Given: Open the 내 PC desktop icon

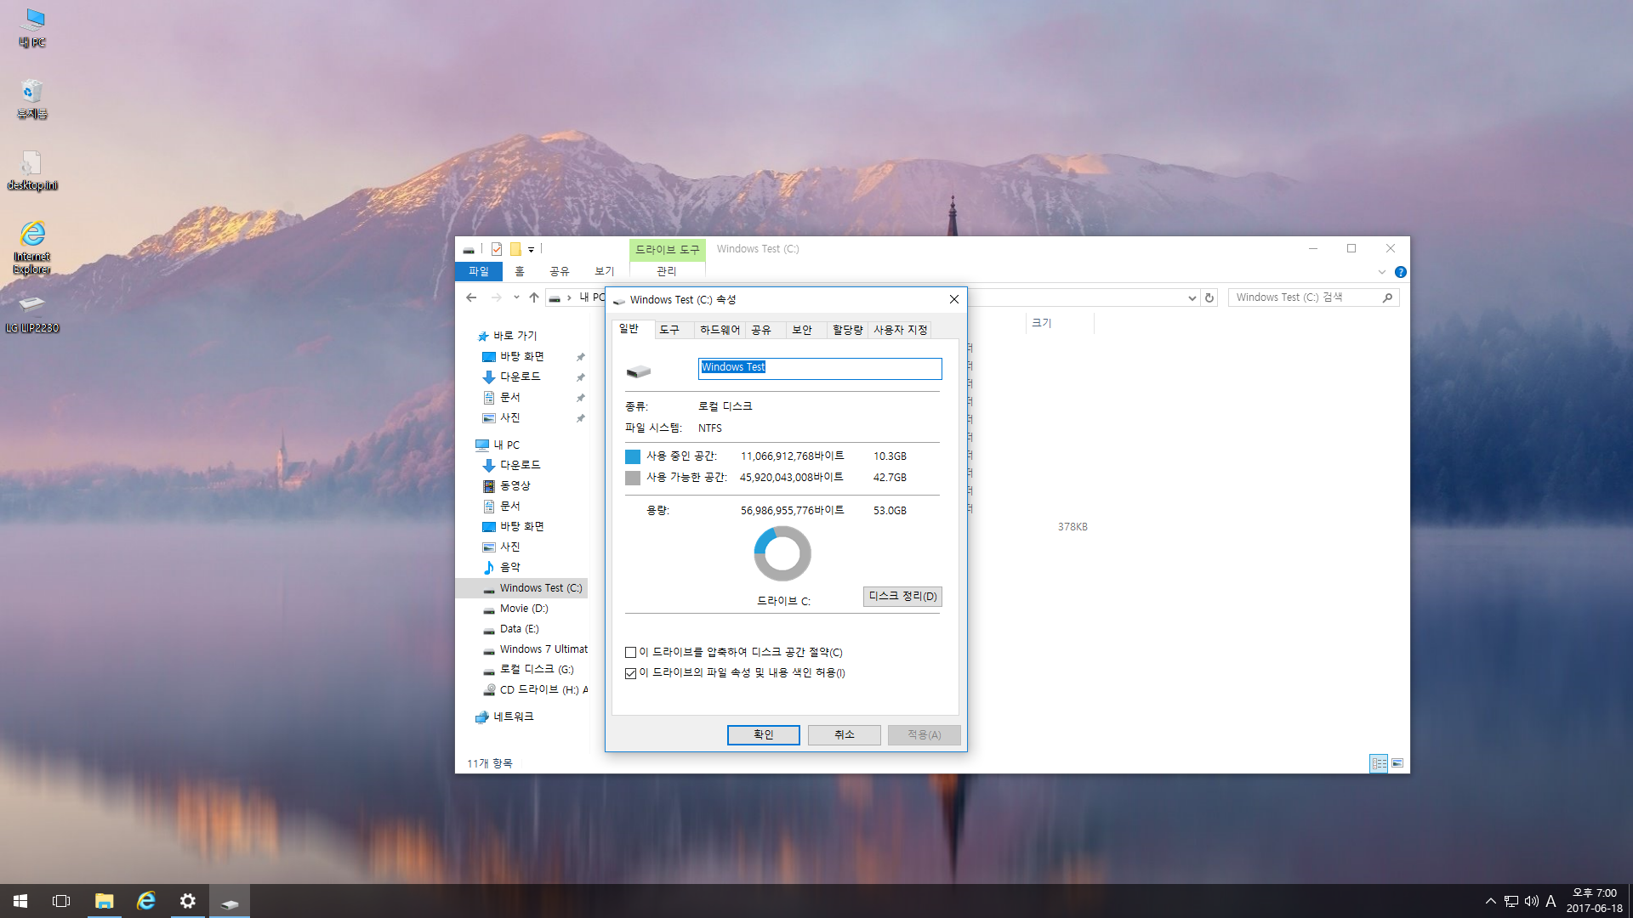Looking at the screenshot, I should [x=32, y=27].
